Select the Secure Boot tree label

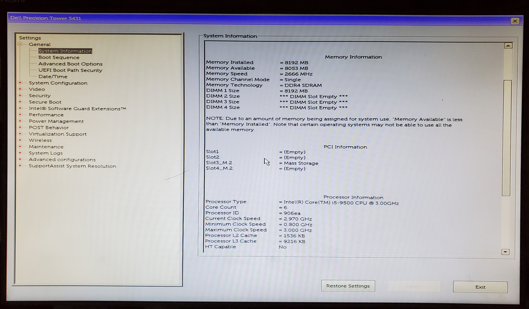[45, 102]
